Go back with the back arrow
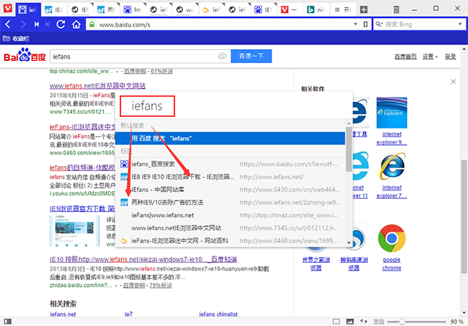The height and width of the screenshot is (326, 468). point(8,24)
